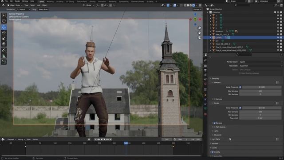Open the Edit menu

(x=11, y=1)
